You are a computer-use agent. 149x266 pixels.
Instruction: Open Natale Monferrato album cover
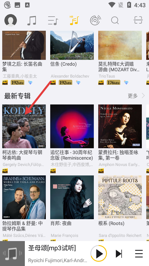point(120,126)
